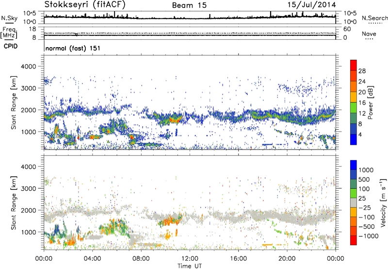Click the 'Beam 15' heading
388x269 pixels.
[189, 5]
